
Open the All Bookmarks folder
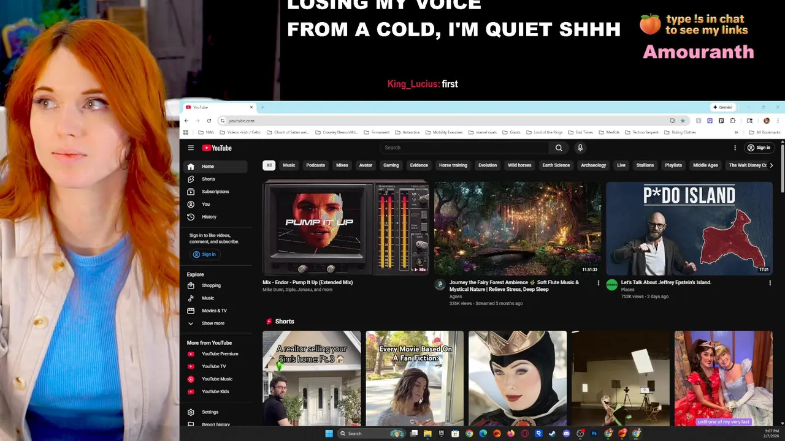[x=765, y=132]
